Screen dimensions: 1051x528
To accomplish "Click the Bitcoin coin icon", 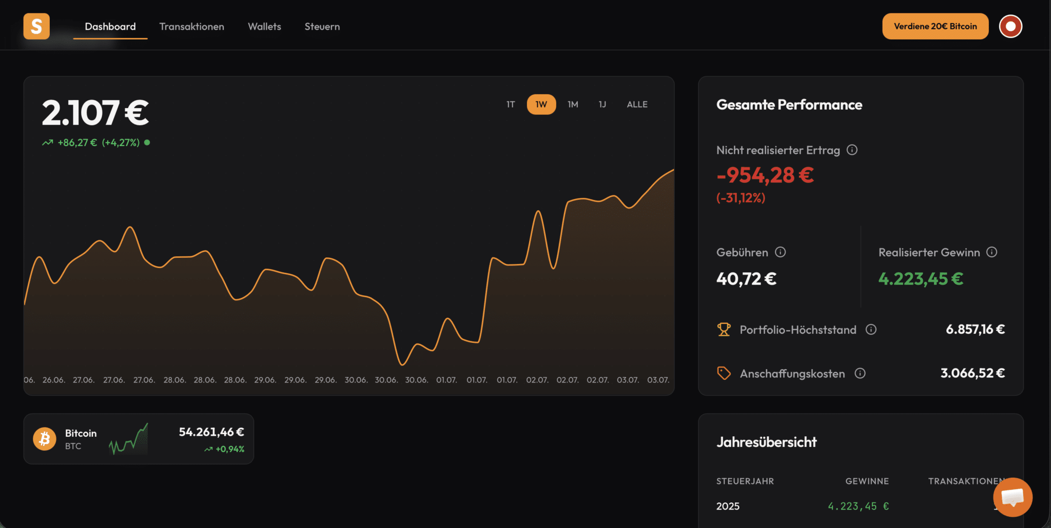I will [x=45, y=439].
